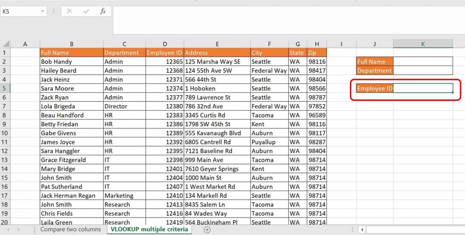Select column G header
465x235 pixels.
tap(298, 44)
